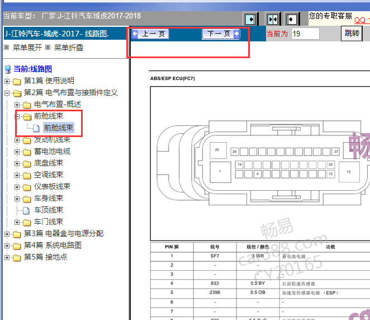
Task: Open the highlighted 前舱线束 document
Action: pos(59,128)
